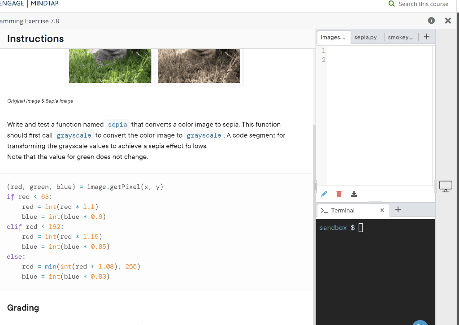Click the ENGAGE menu item
The image size is (459, 325).
pos(12,2)
